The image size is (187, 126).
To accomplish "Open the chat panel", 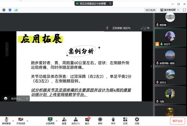I will (x=87, y=120).
